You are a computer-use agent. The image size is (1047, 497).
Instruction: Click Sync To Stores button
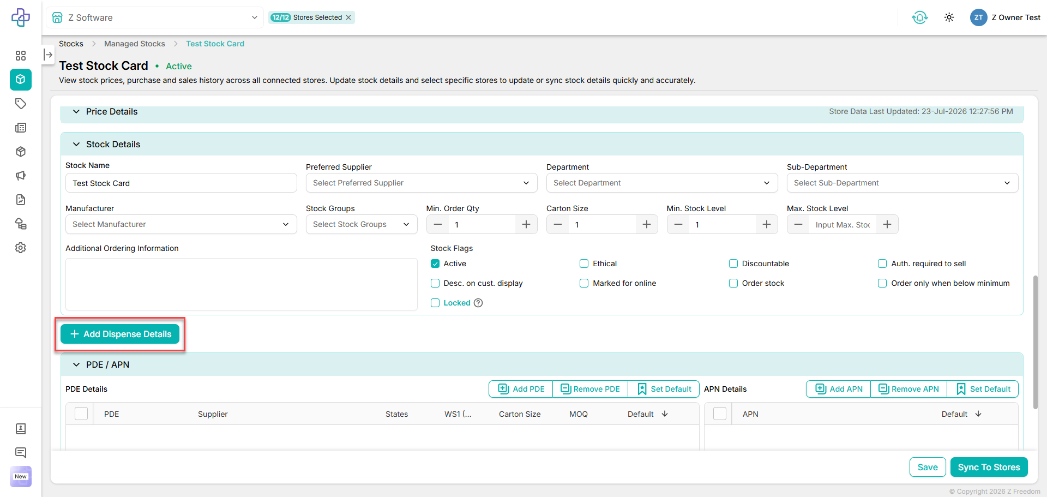(989, 467)
